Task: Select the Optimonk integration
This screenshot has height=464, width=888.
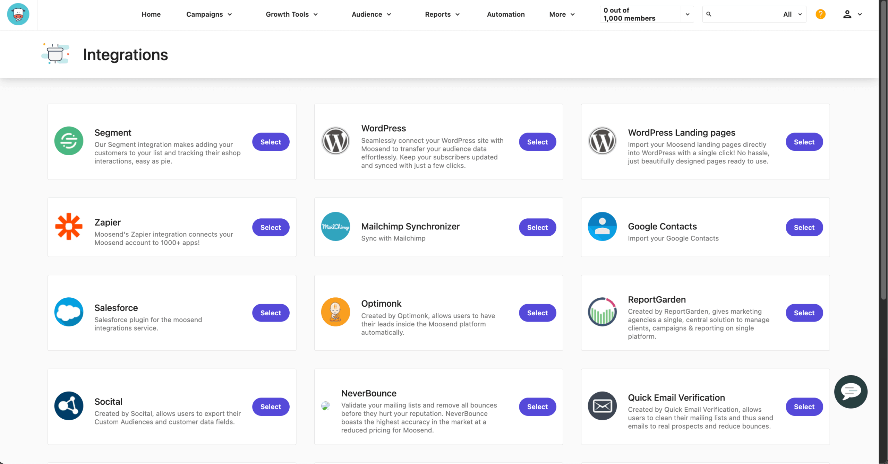Action: [x=537, y=313]
